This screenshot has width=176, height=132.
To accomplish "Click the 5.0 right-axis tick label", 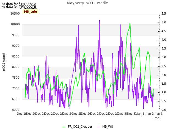I will point(164,22).
